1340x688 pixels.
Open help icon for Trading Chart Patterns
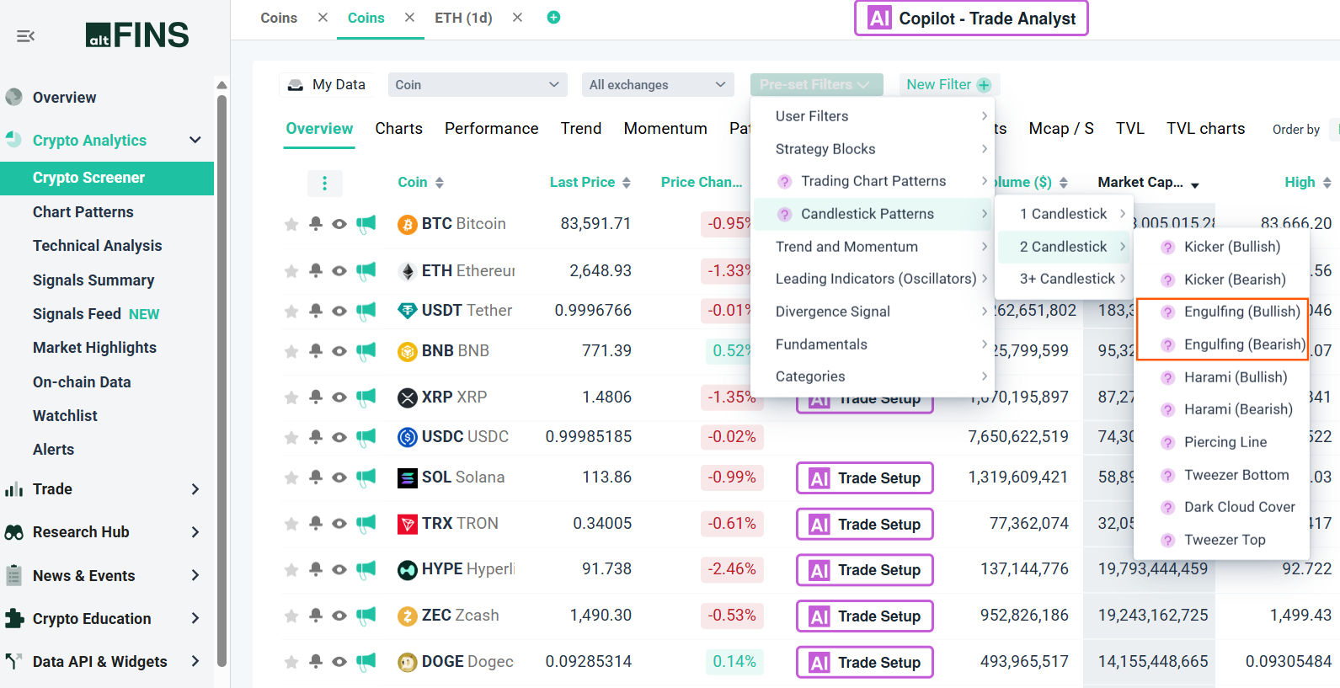[784, 182]
